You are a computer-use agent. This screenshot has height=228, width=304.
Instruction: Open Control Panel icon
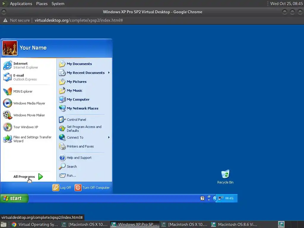62,120
